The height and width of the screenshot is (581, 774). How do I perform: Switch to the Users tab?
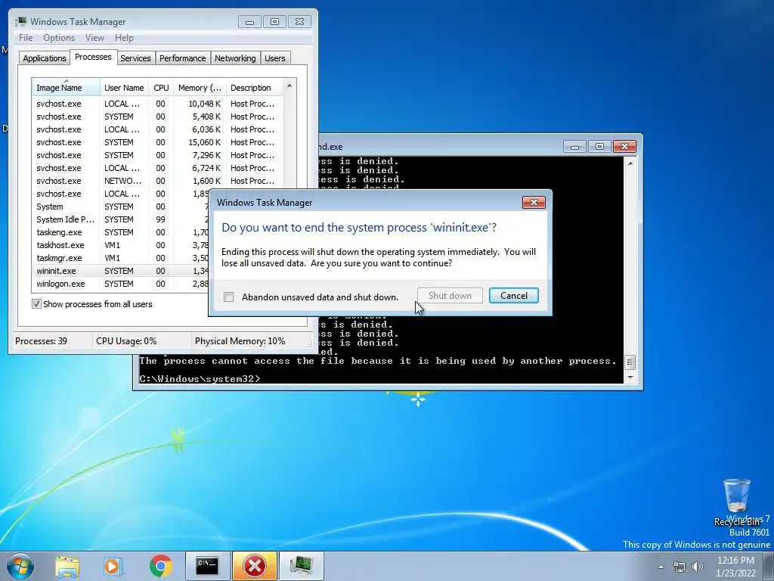pos(275,57)
